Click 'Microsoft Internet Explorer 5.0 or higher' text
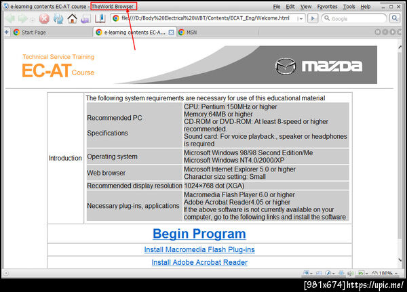 (x=240, y=169)
